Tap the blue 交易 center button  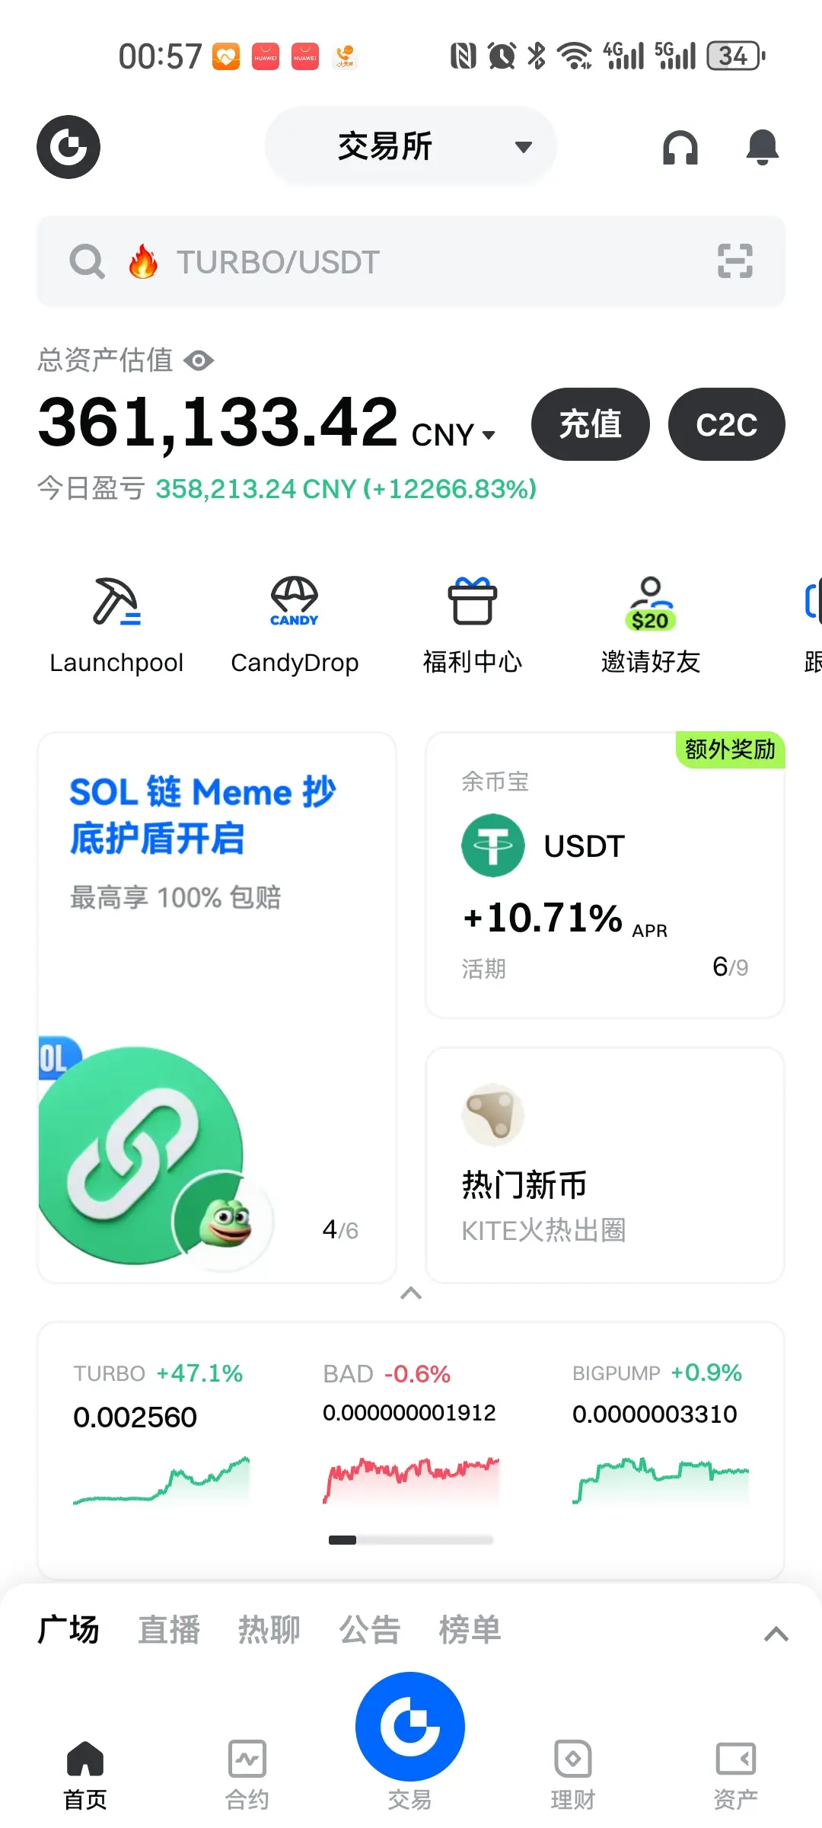tap(410, 1727)
